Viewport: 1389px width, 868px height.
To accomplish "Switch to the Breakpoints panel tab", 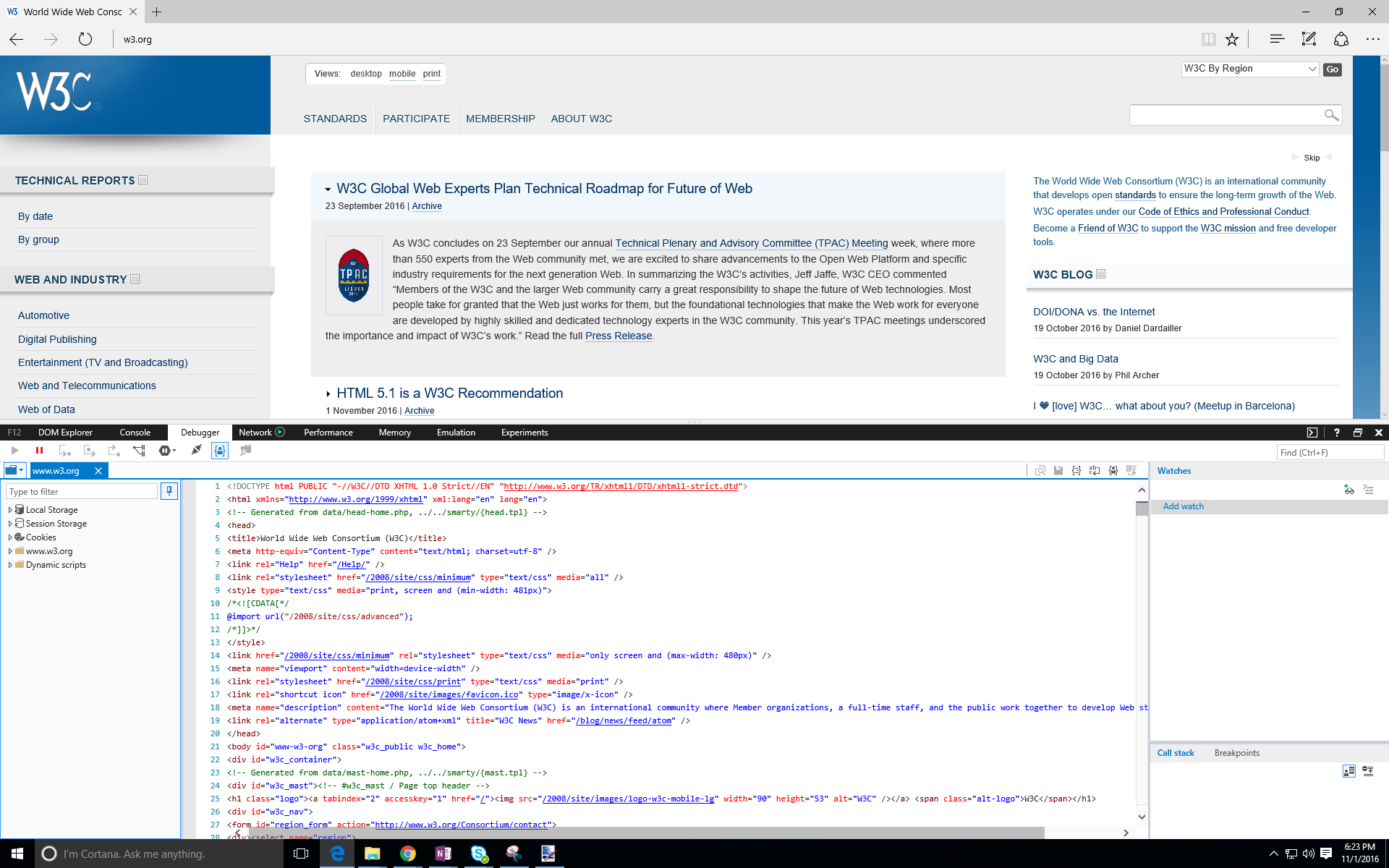I will coord(1237,753).
